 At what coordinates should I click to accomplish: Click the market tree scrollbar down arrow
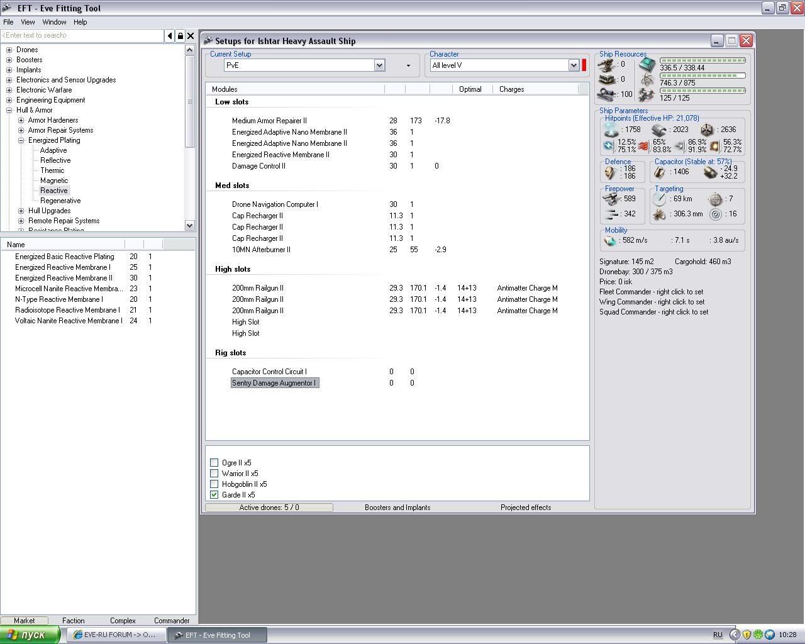(x=190, y=225)
